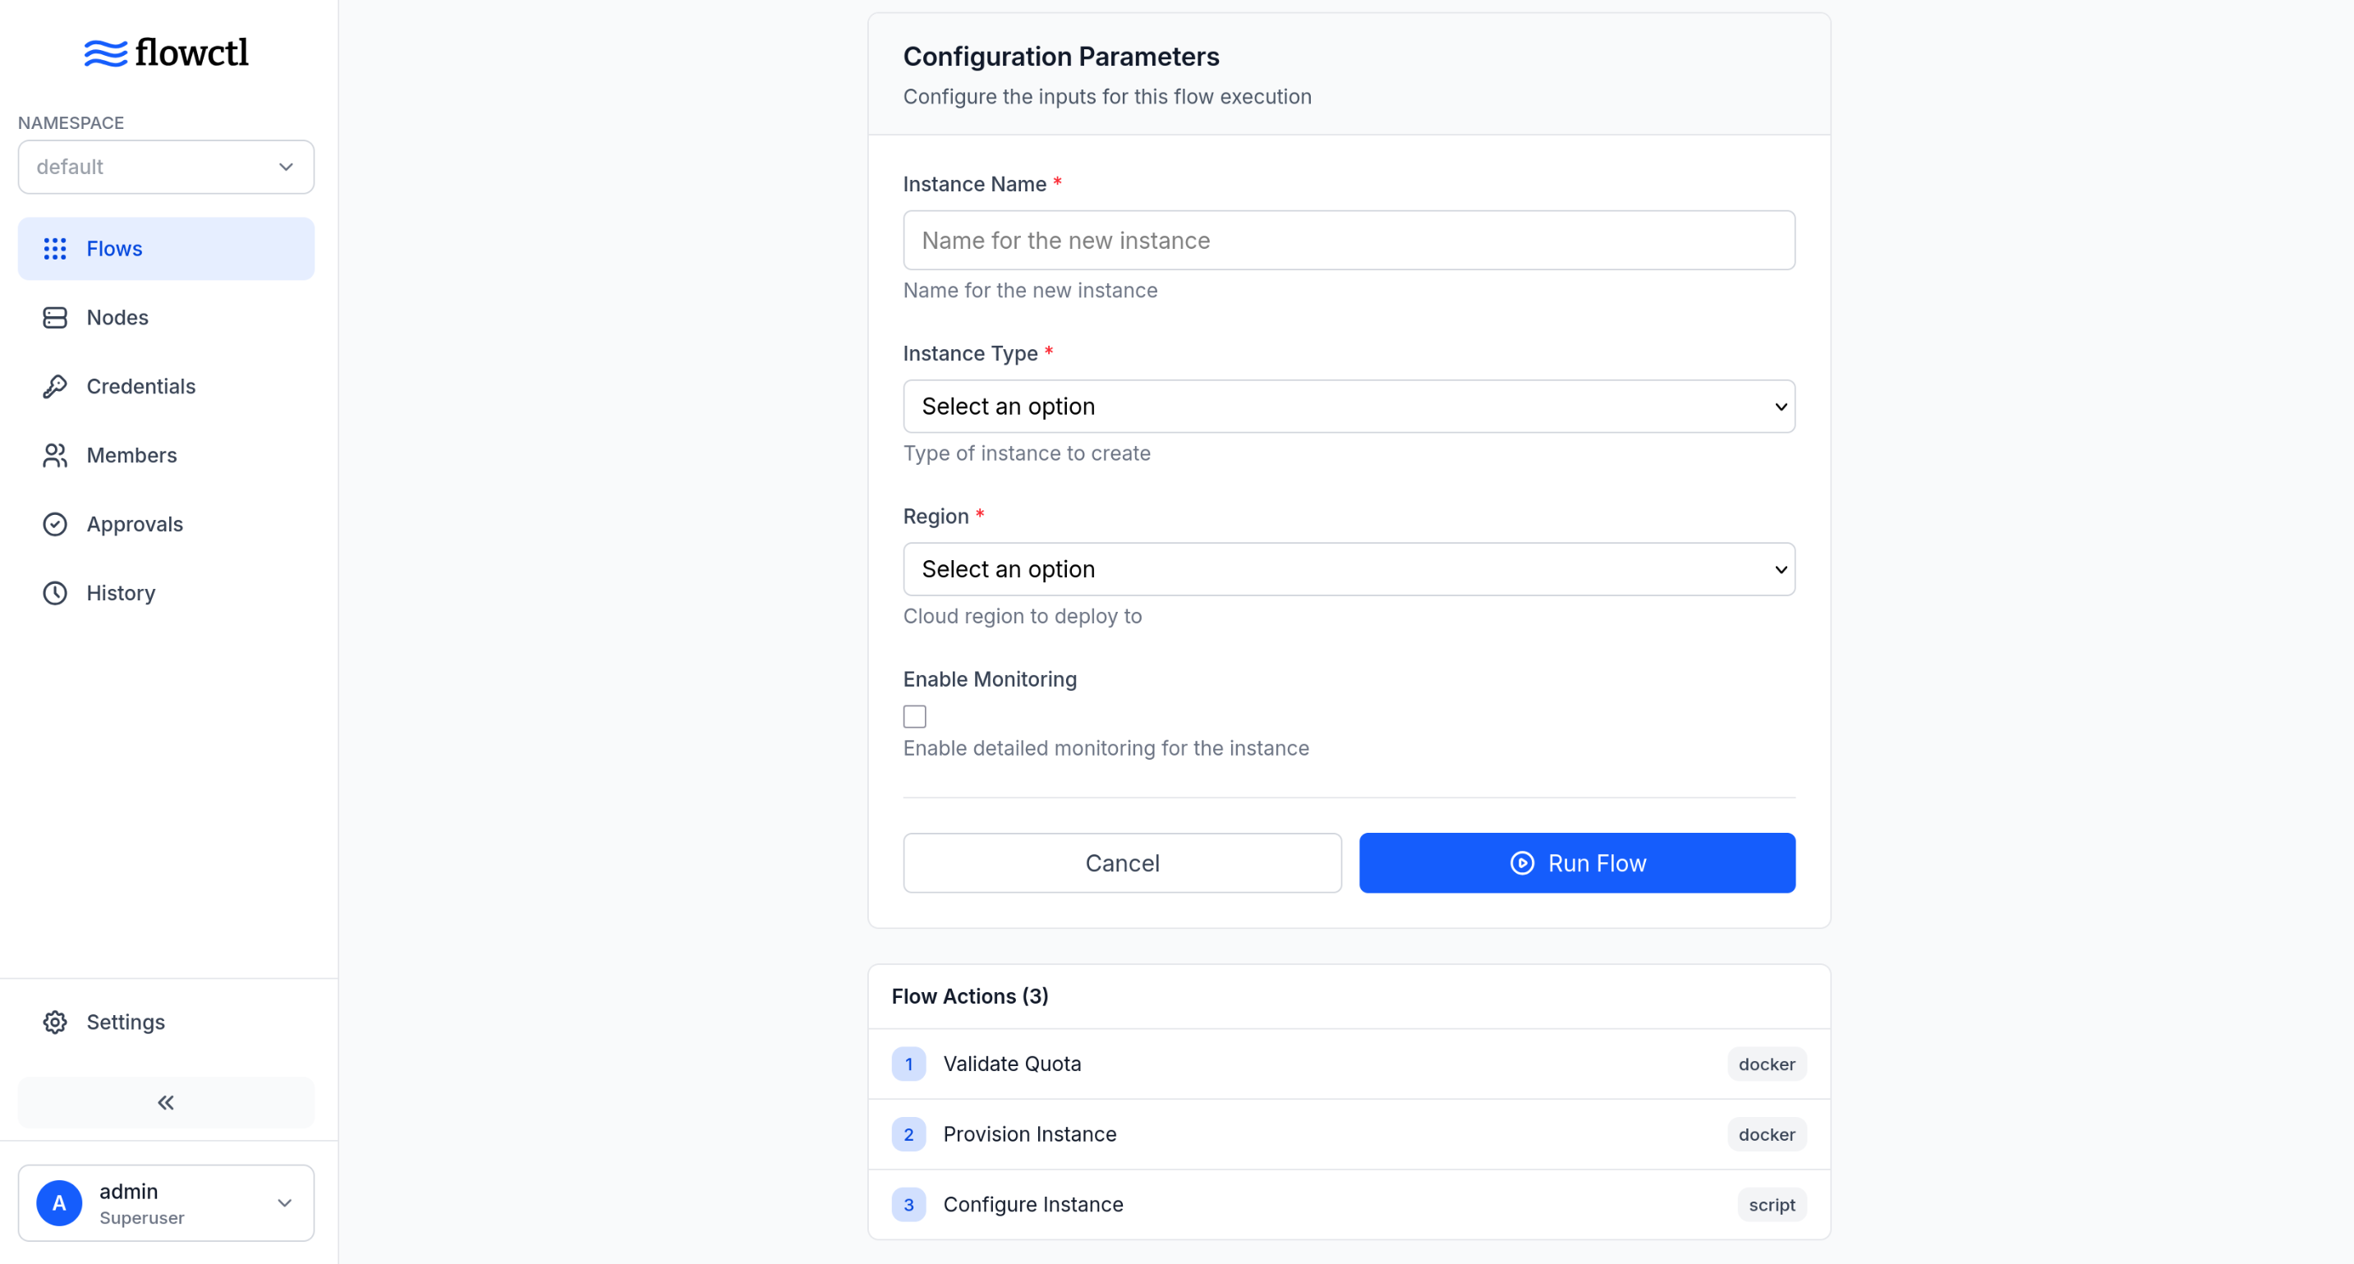Screen dimensions: 2354x1264
Task: Click the History clock icon
Action: coord(55,592)
